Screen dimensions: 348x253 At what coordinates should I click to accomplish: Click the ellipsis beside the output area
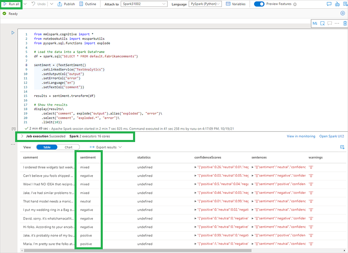click(x=13, y=144)
